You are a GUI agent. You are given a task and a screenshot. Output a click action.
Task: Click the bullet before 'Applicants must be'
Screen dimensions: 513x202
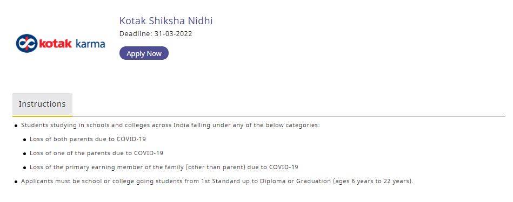tap(16, 182)
